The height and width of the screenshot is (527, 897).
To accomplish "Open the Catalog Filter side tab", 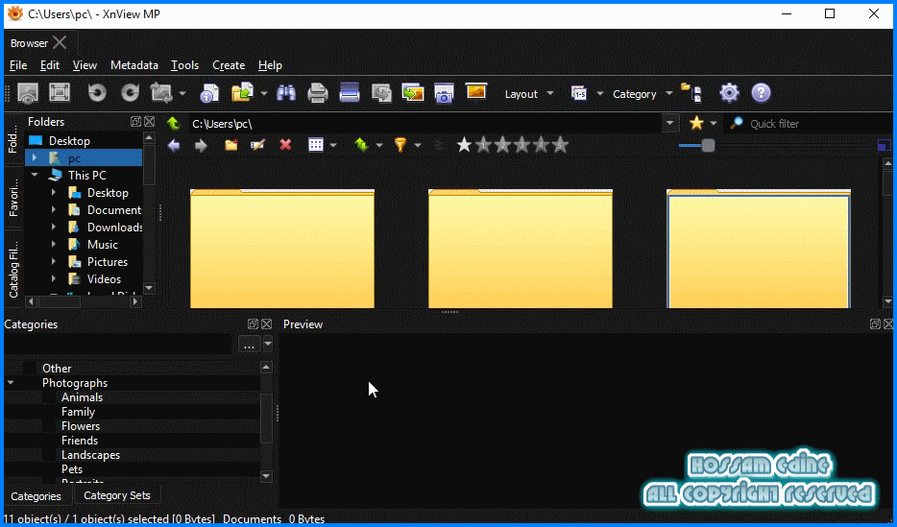I will 13,269.
